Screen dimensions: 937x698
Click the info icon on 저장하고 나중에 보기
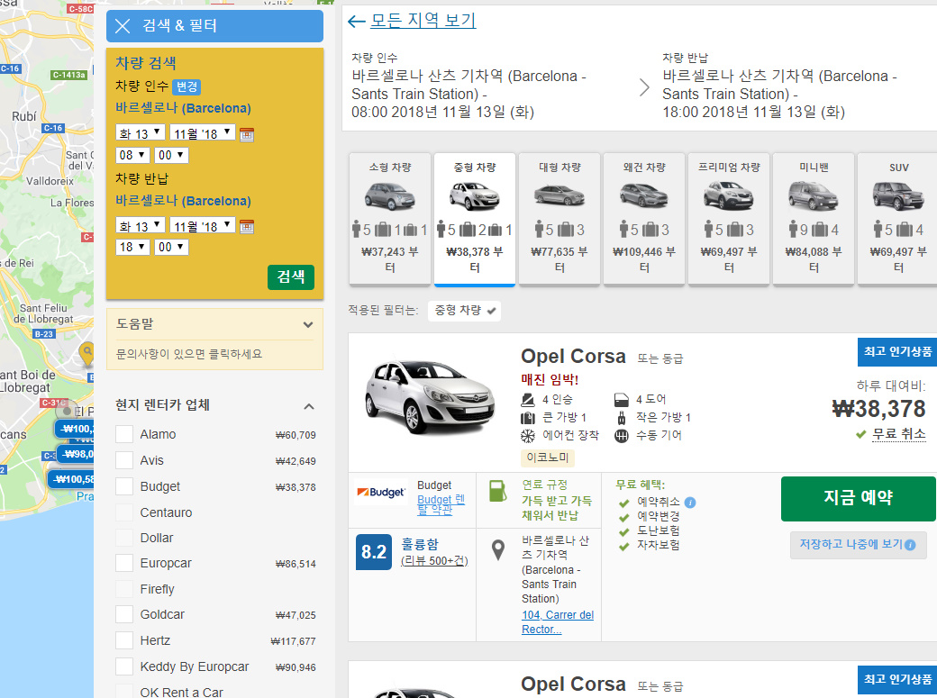pyautogui.click(x=910, y=544)
